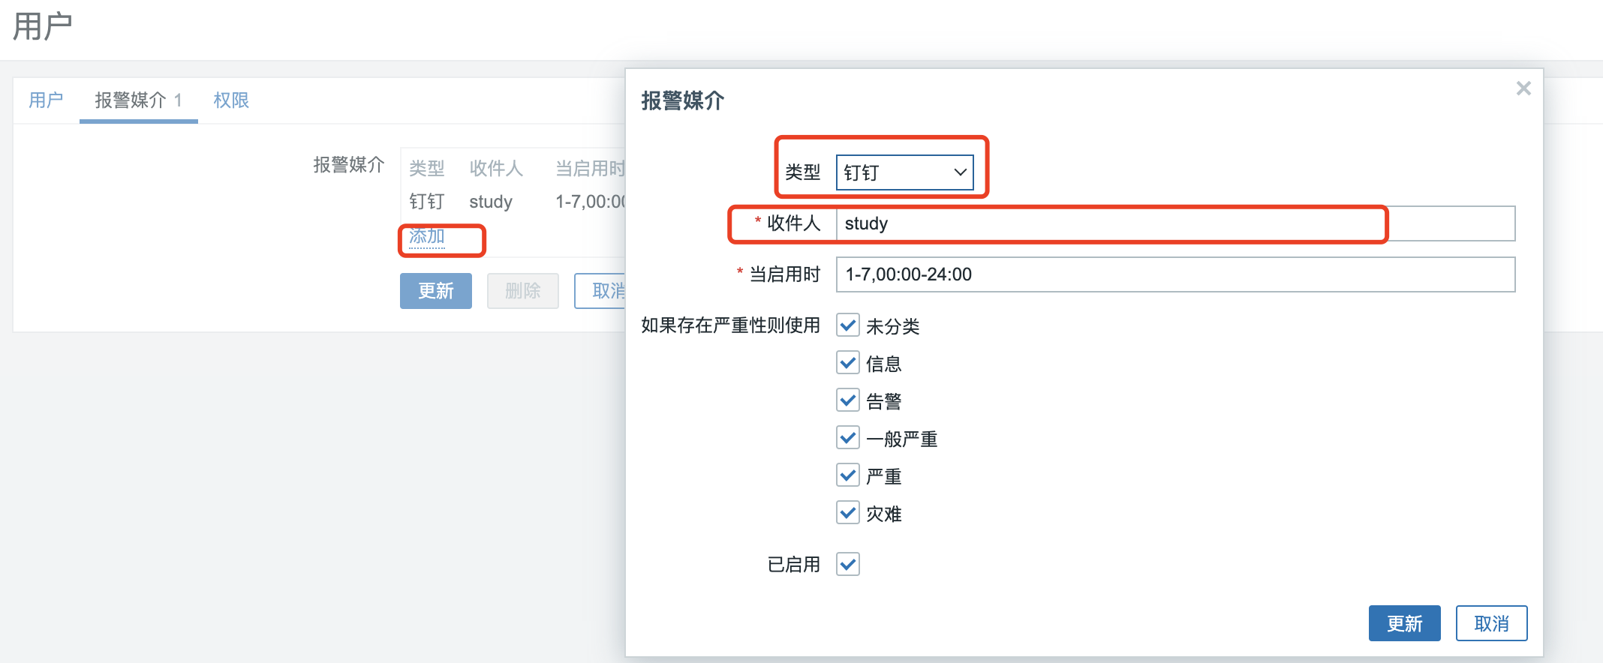Image resolution: width=1603 pixels, height=663 pixels.
Task: Close the 报警媒介 dialog with X icon
Action: point(1523,88)
